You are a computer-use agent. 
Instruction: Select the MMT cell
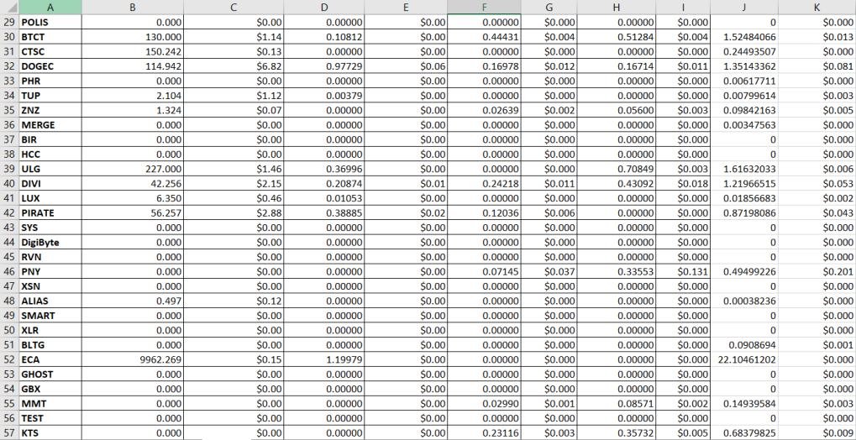pyautogui.click(x=50, y=404)
